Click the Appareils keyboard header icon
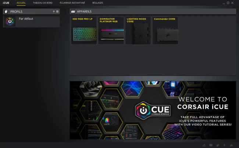The width and height of the screenshot is (239, 148). (x=73, y=11)
